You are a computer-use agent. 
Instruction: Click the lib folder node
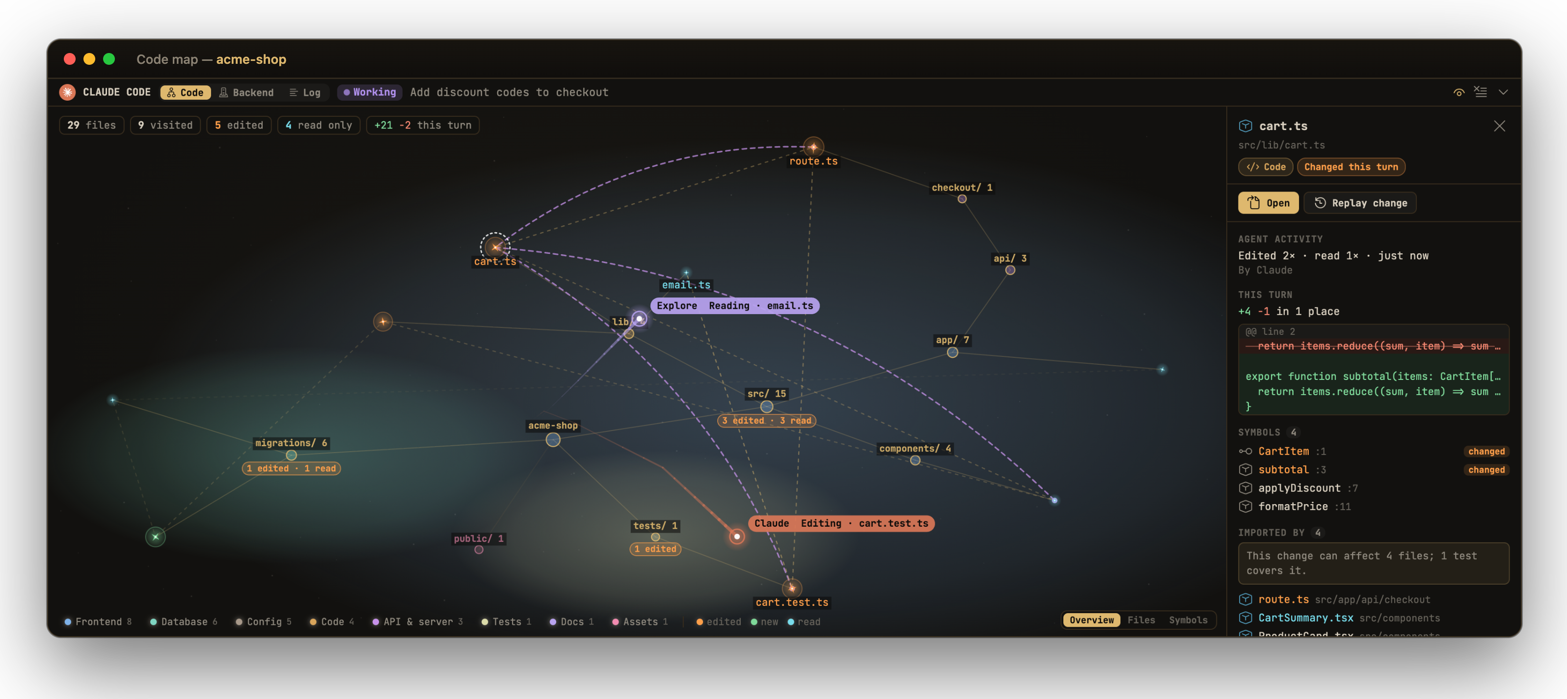[629, 333]
